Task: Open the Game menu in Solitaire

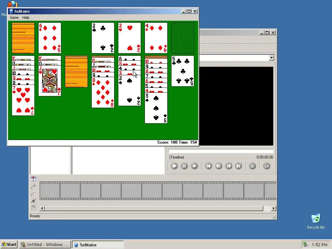Action: 14,18
